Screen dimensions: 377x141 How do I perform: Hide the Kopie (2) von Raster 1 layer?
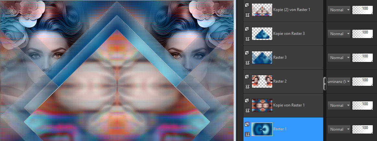point(247,15)
